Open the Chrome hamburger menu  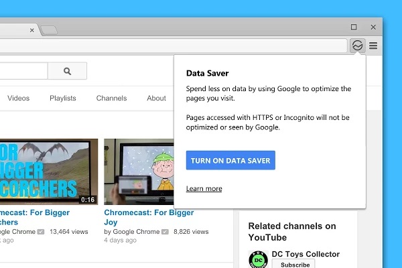coord(373,46)
